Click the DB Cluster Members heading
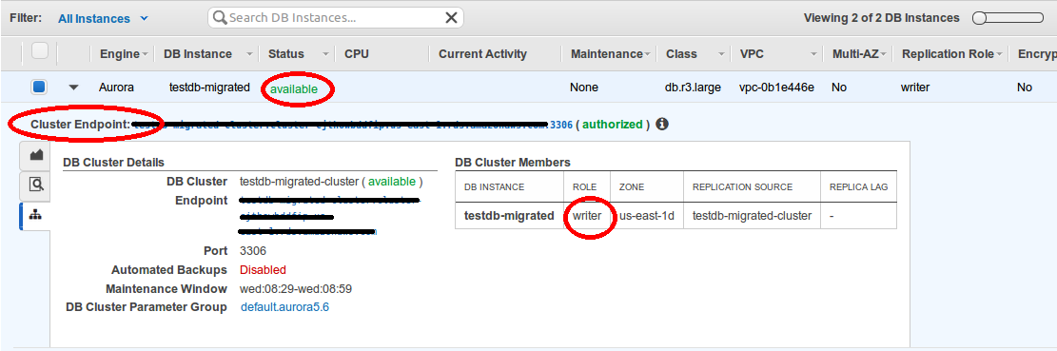The width and height of the screenshot is (1057, 351). point(512,163)
